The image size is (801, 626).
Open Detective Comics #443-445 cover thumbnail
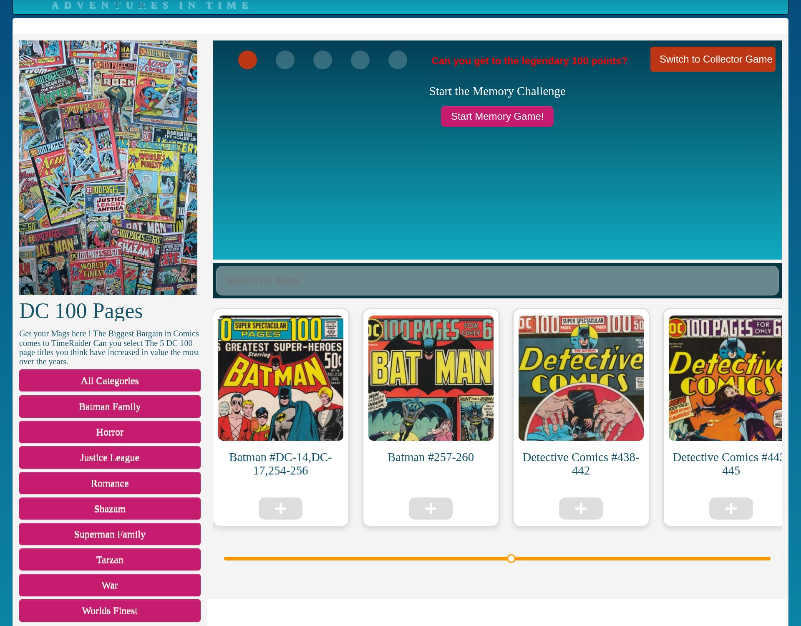click(725, 378)
